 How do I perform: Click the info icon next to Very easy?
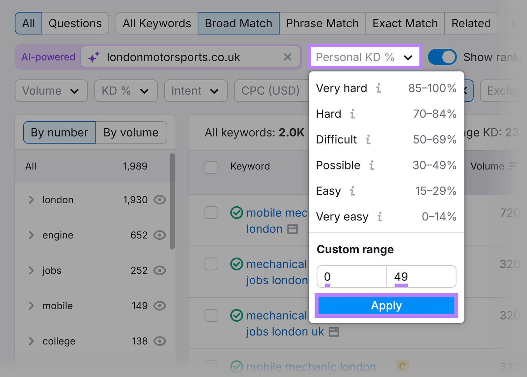[380, 217]
